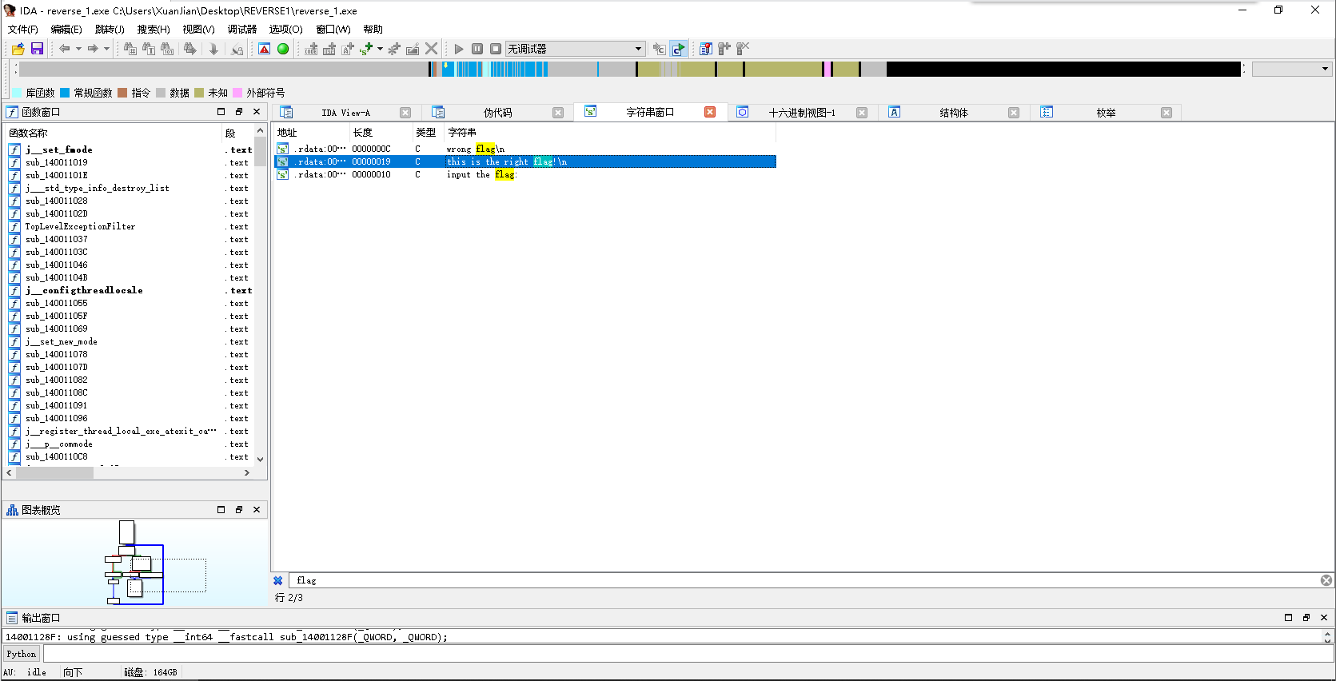Close the IDA View-A tab
The image size is (1336, 681).
point(405,113)
